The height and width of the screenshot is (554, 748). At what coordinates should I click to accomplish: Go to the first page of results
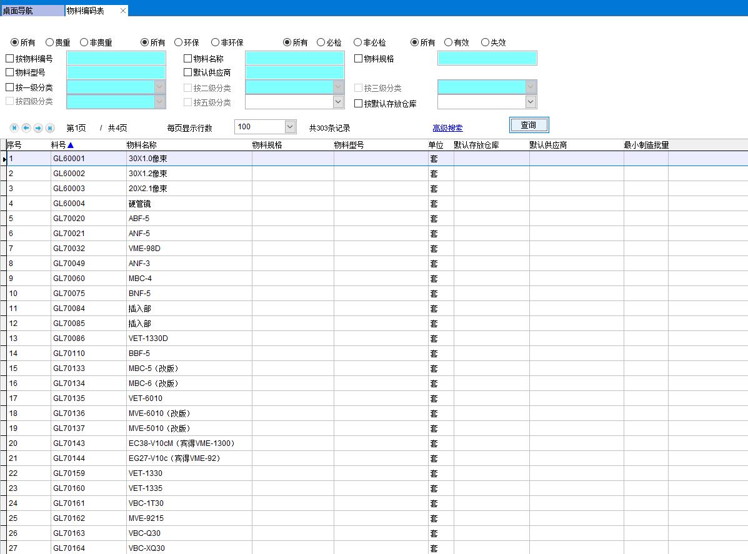(14, 128)
